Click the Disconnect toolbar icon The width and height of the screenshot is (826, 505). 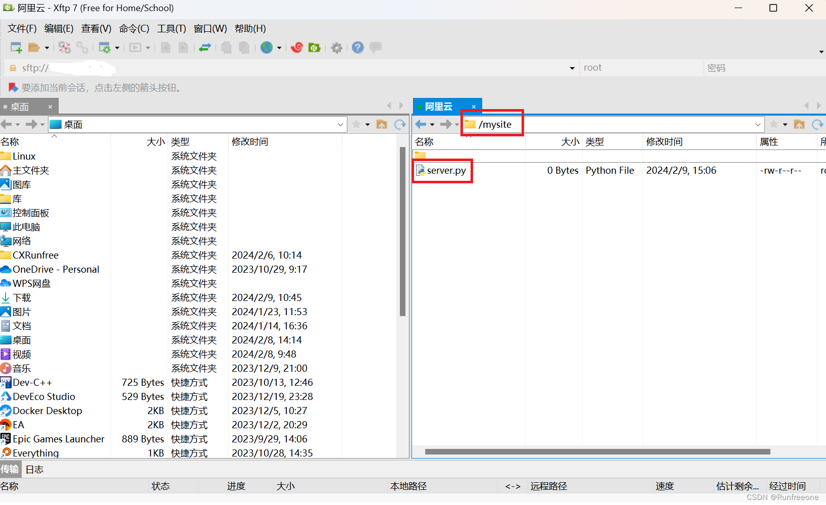click(x=65, y=47)
